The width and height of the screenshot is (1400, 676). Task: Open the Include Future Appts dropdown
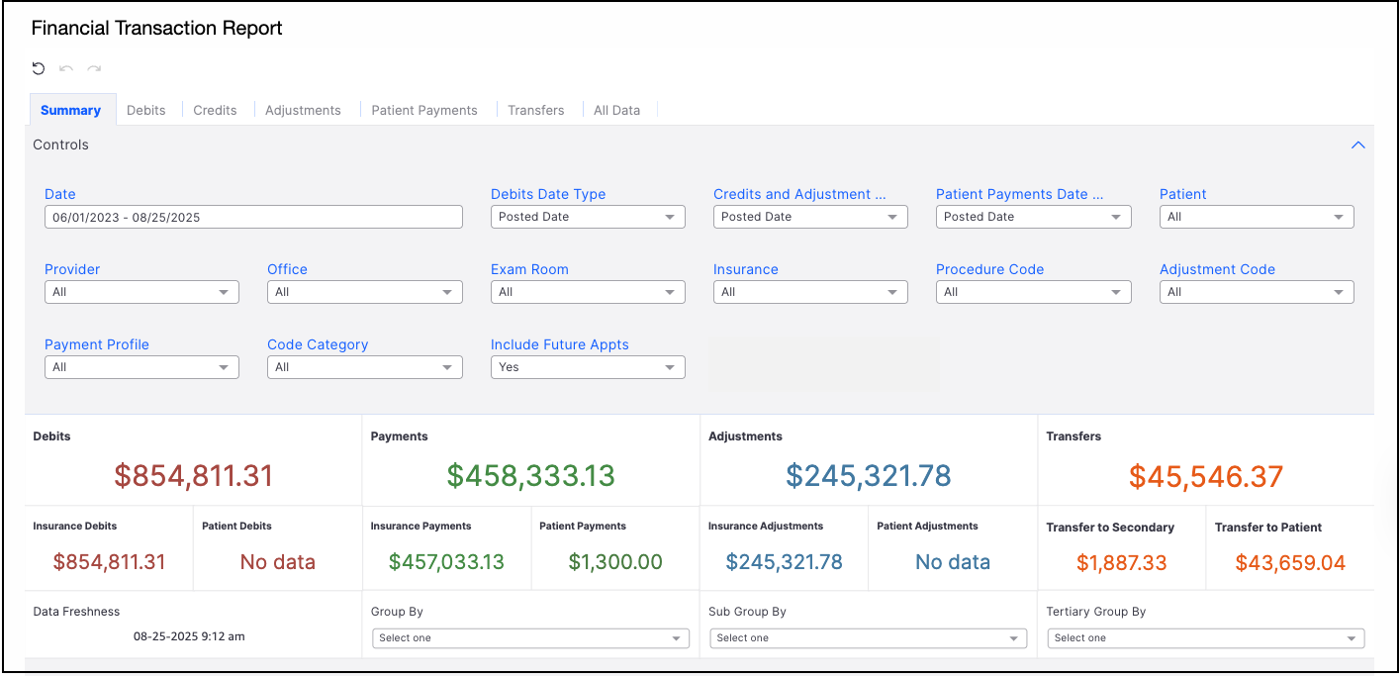(588, 367)
